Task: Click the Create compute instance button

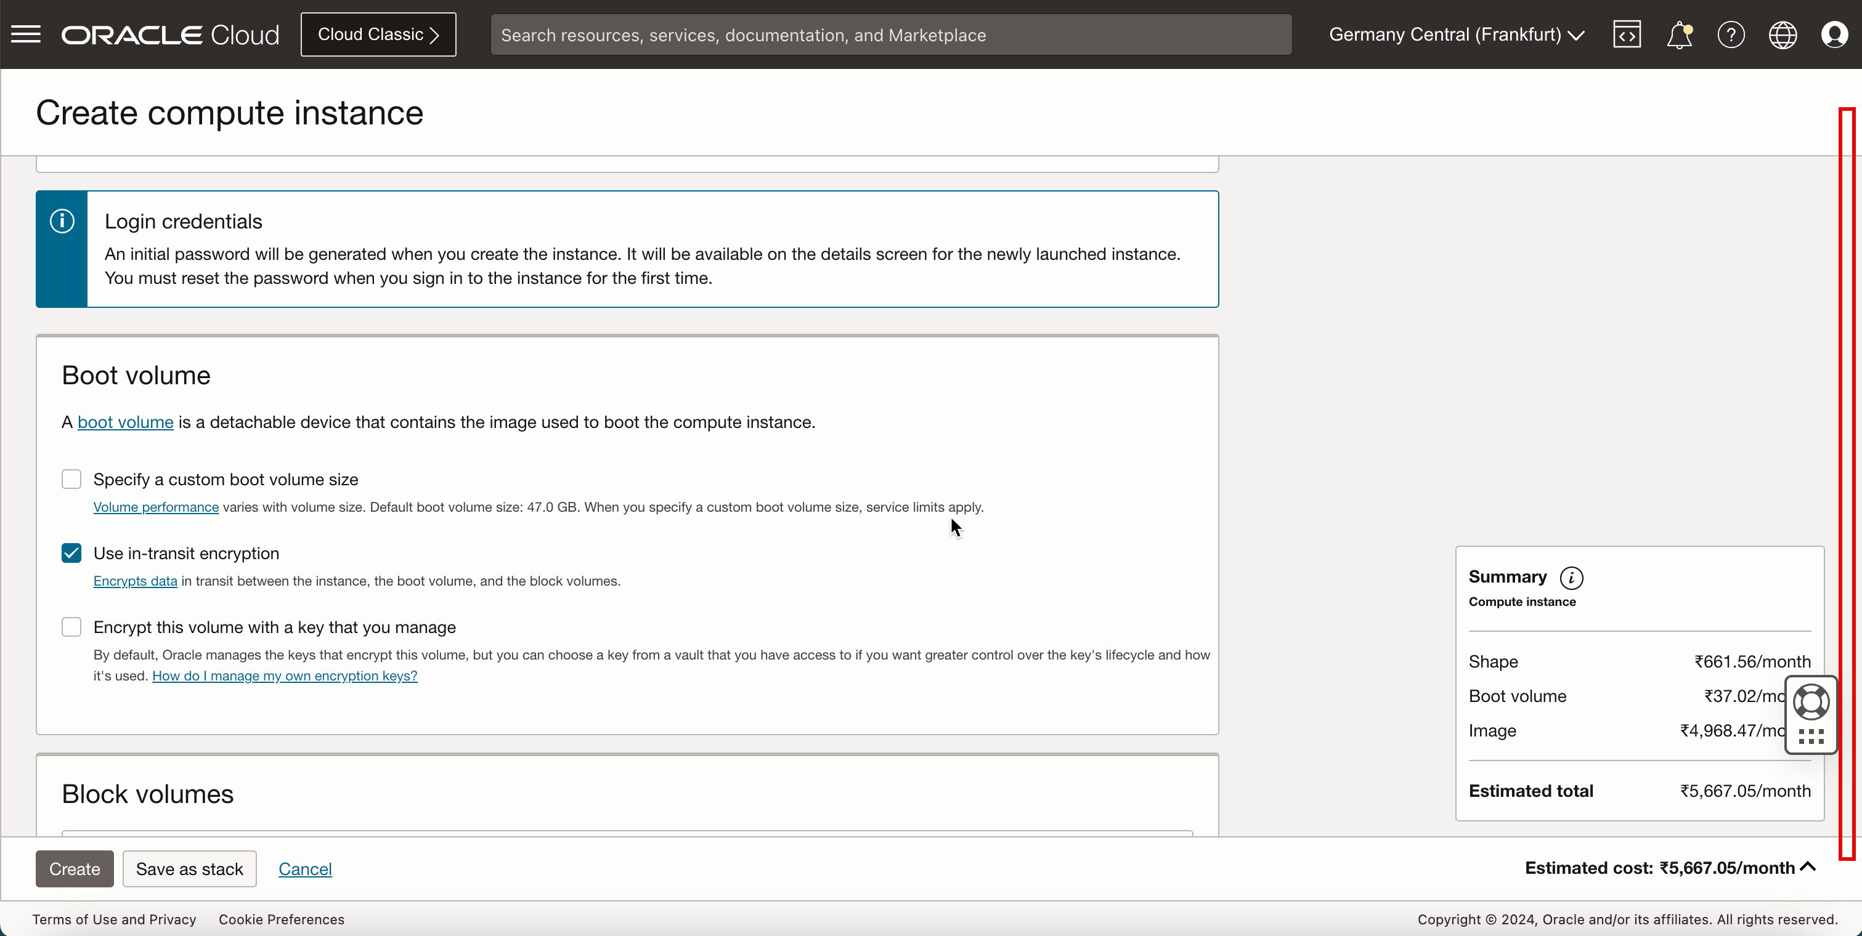Action: (x=74, y=868)
